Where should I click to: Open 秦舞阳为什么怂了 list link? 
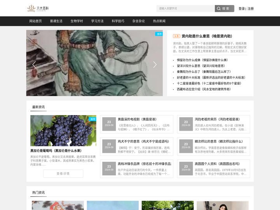204,72
